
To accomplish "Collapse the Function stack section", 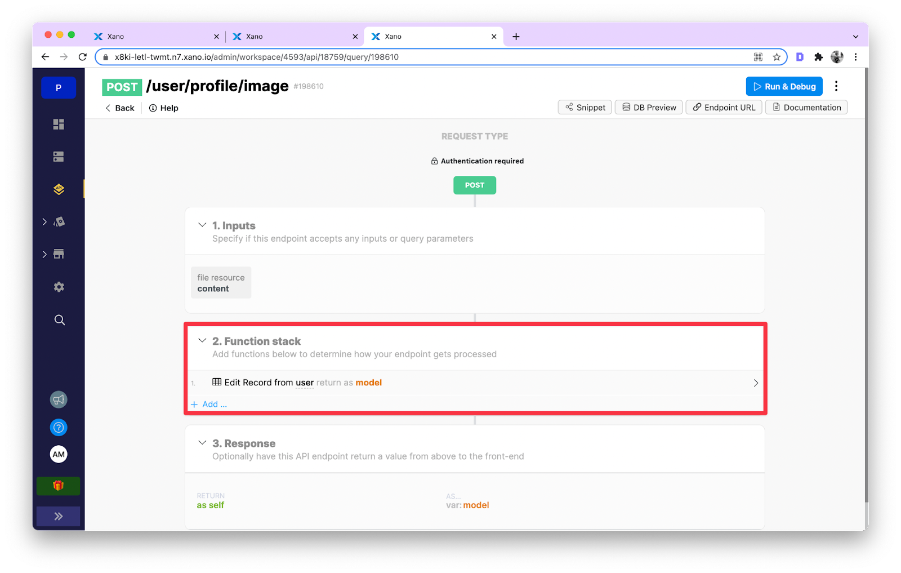I will [x=202, y=340].
